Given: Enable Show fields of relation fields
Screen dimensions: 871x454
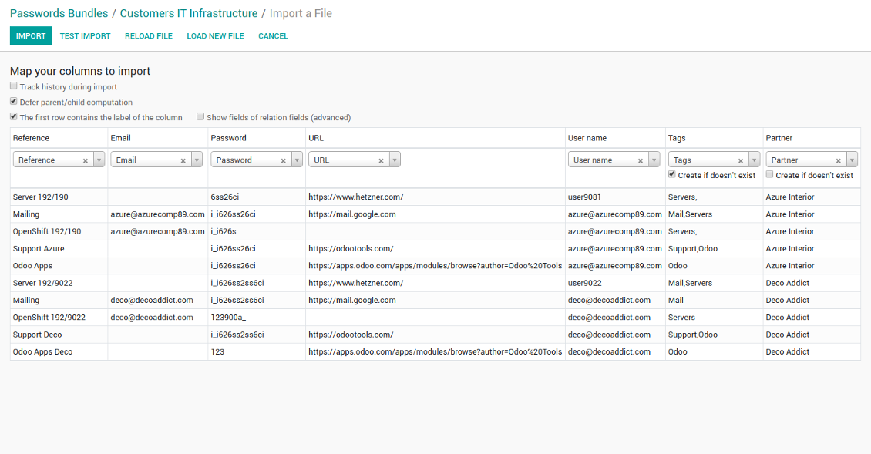Looking at the screenshot, I should pyautogui.click(x=200, y=116).
